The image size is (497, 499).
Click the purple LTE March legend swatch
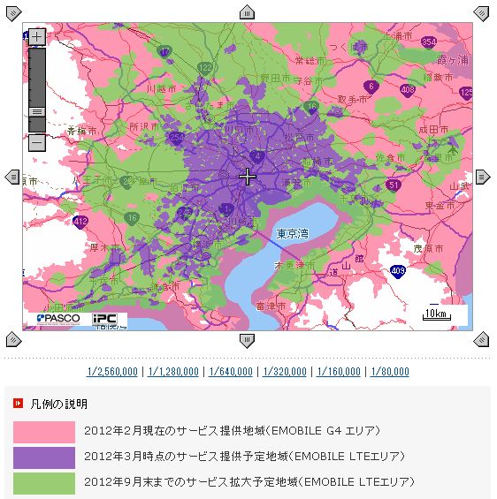[x=44, y=457]
